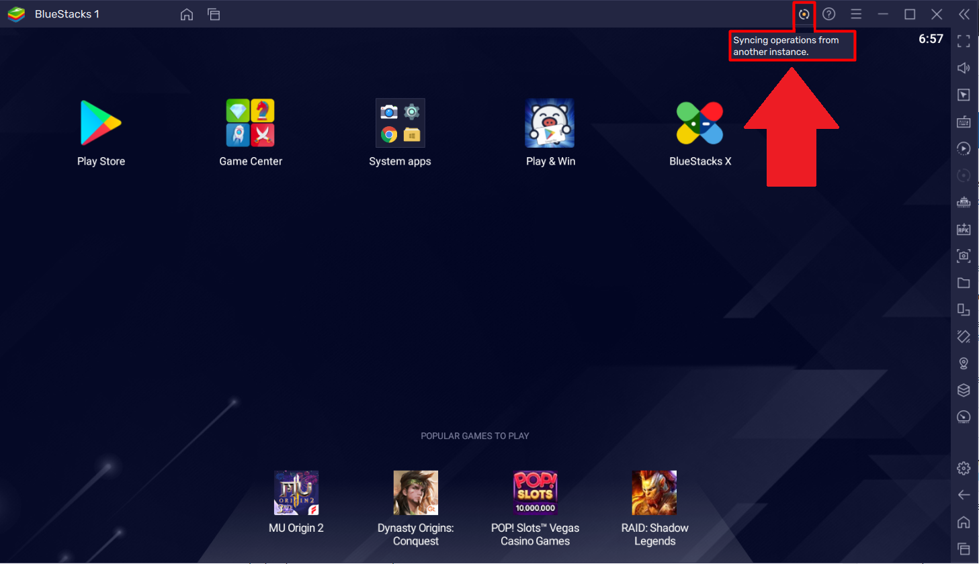Open game controls keyboard icon

coord(964,122)
